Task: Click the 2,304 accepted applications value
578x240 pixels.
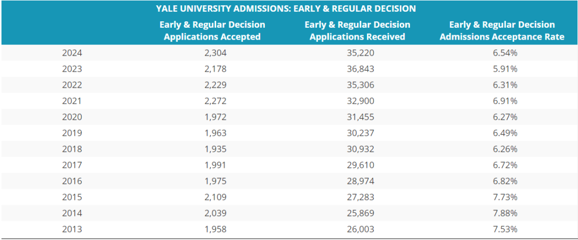Action: (x=212, y=53)
